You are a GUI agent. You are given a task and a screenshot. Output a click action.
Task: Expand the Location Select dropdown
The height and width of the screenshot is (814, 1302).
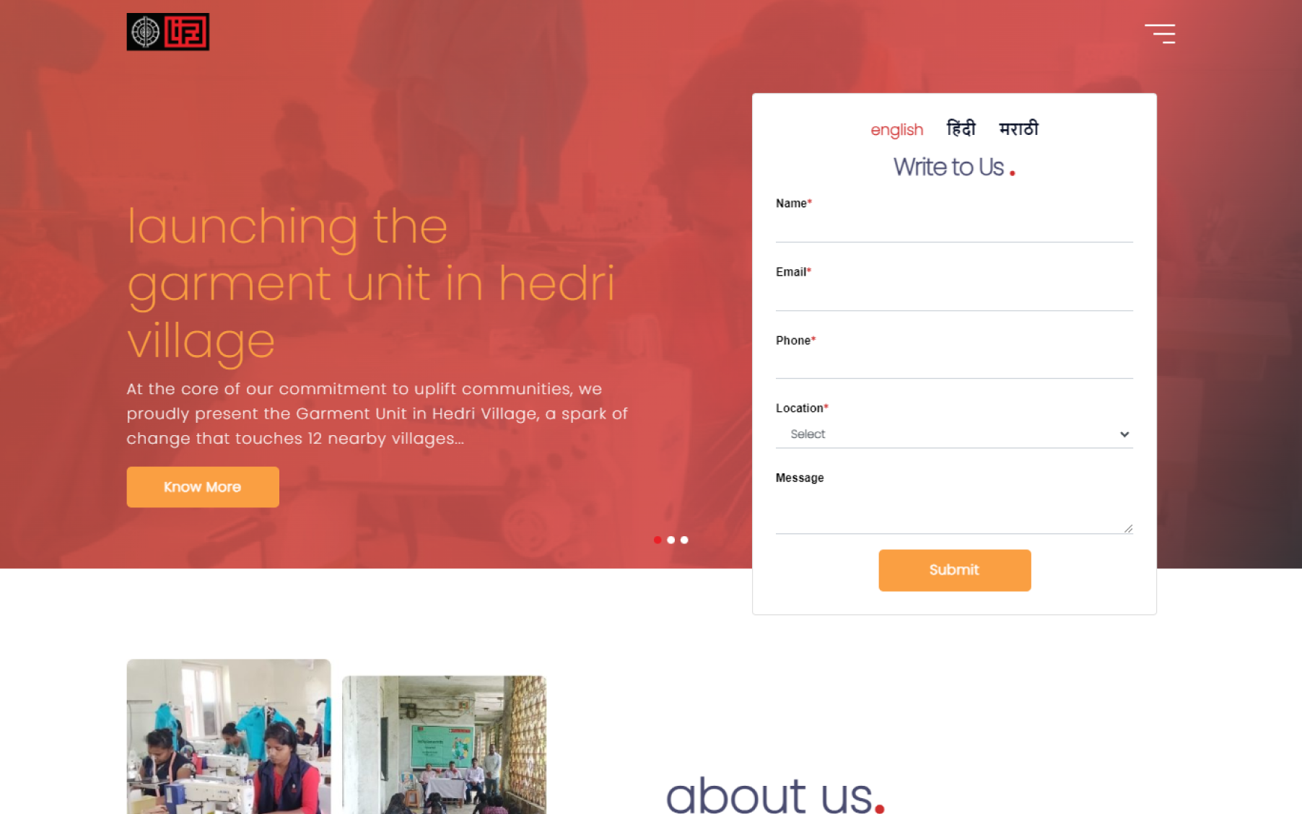click(x=954, y=434)
